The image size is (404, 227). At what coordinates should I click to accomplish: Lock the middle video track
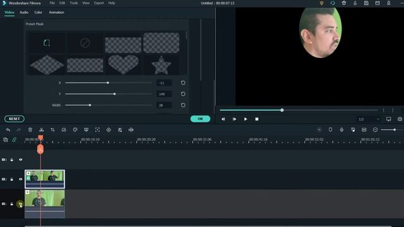point(11,179)
